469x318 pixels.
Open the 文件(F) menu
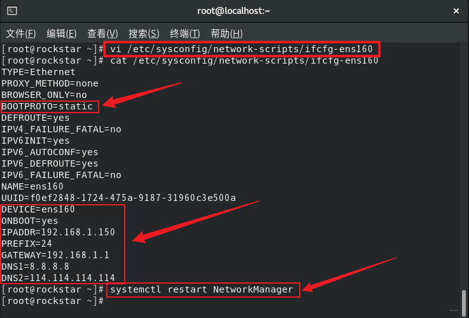click(20, 33)
